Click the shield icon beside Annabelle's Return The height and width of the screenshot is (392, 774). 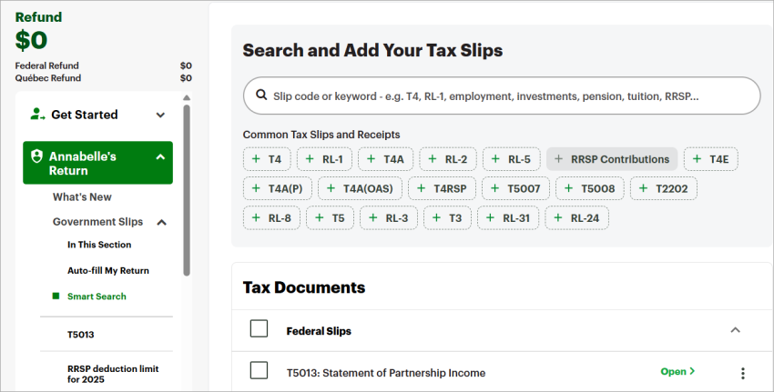[x=36, y=156]
